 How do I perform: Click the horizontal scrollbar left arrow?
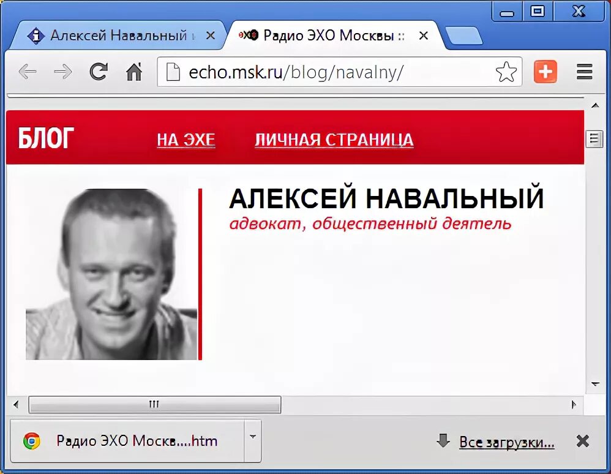click(16, 404)
